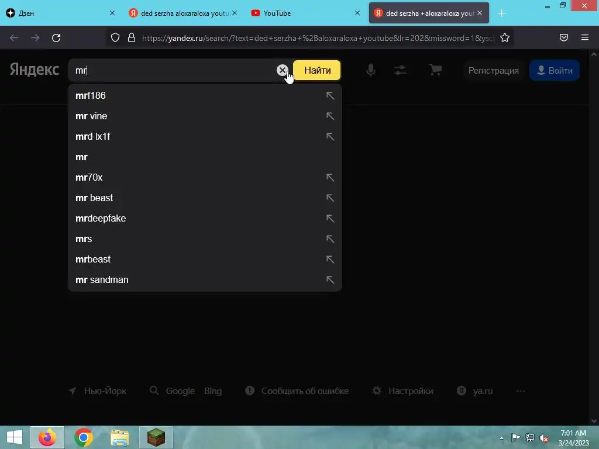Open the shopping cart icon

[435, 70]
